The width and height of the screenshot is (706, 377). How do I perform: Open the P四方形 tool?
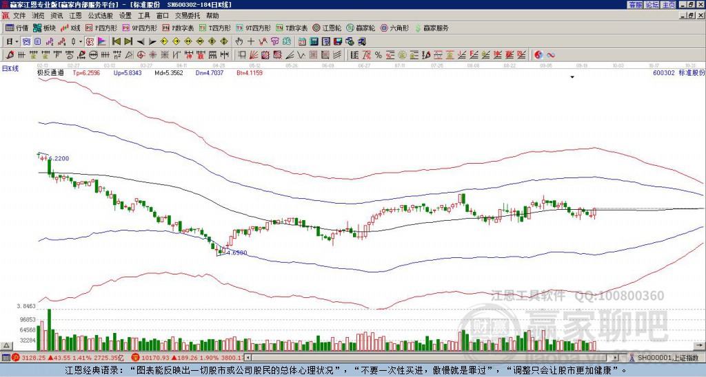pyautogui.click(x=101, y=28)
